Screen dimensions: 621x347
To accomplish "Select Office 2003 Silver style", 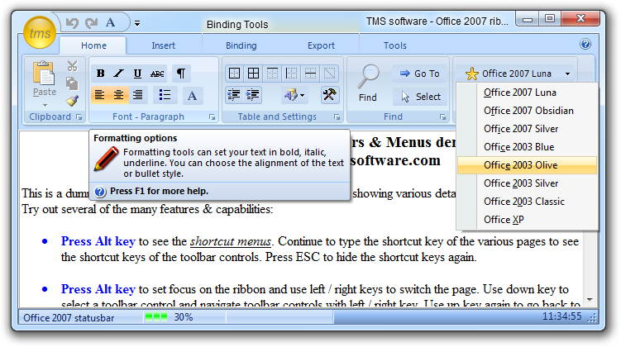I will point(527,183).
